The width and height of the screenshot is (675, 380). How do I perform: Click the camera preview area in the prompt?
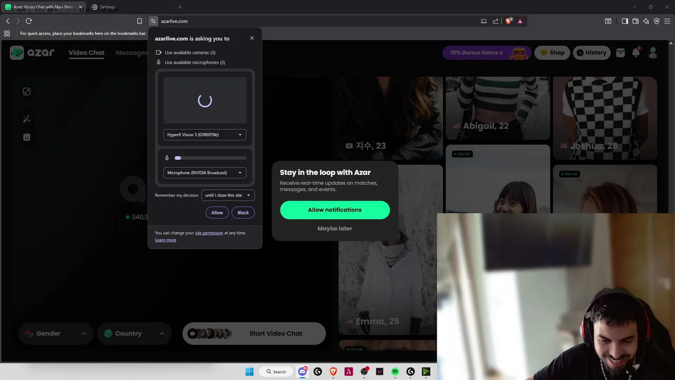pyautogui.click(x=205, y=100)
